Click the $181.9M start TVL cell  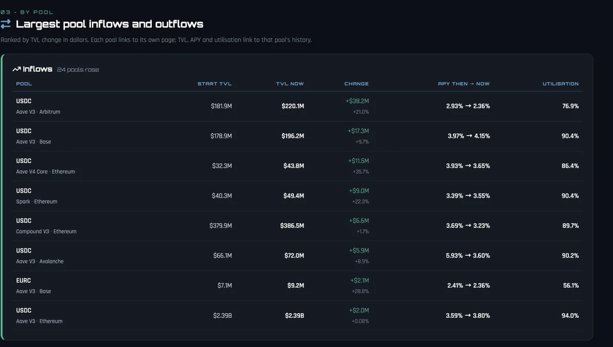point(221,106)
